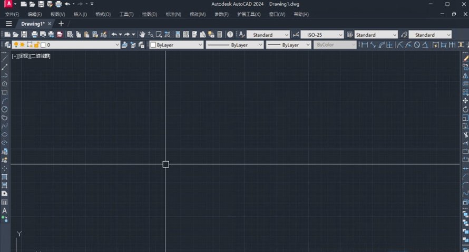
Task: Select the Spline tool
Action: pos(5,126)
